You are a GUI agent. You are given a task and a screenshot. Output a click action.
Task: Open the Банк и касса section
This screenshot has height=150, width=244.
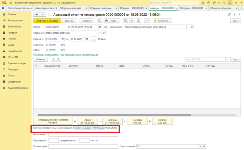click(14, 27)
